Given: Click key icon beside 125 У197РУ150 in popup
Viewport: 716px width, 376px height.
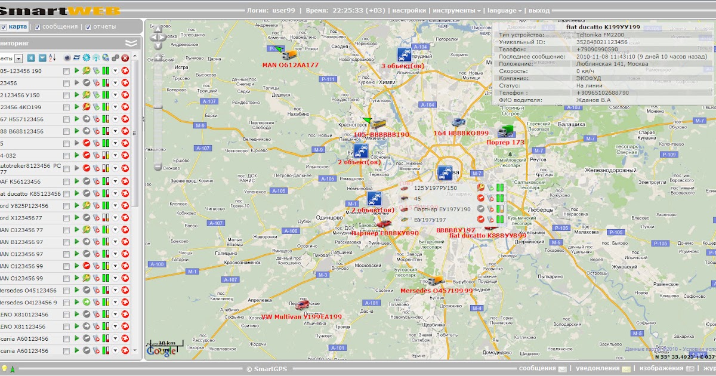Looking at the screenshot, I should (x=481, y=187).
